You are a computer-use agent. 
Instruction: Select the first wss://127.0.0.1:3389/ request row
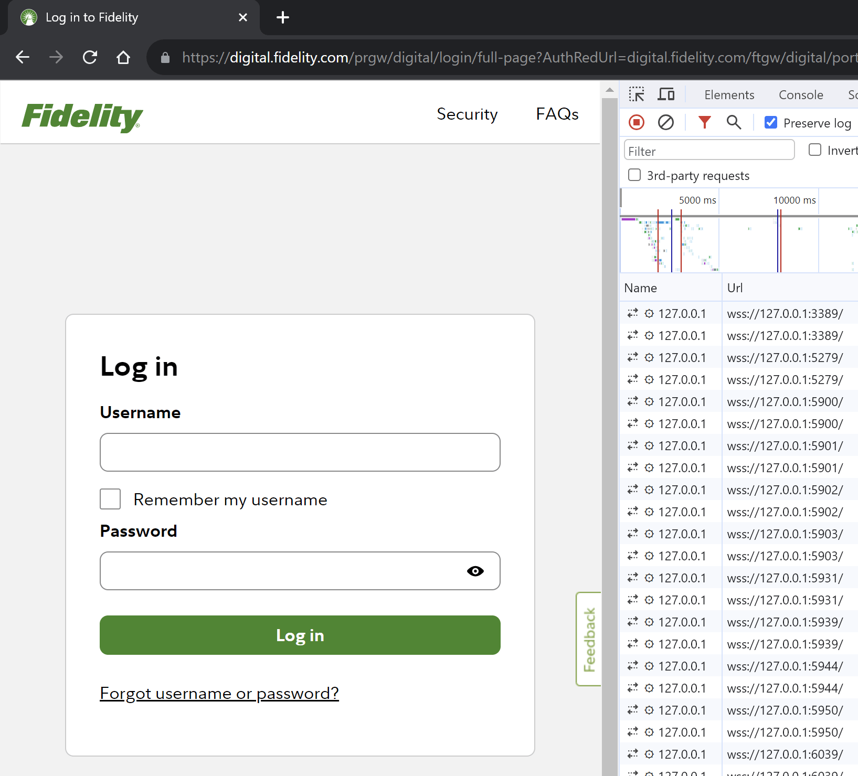[739, 313]
